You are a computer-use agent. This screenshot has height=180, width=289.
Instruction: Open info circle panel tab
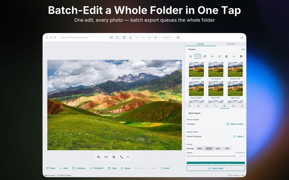[x=233, y=106]
